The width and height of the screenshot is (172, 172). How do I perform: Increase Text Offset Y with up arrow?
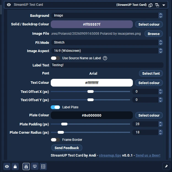[160, 98]
